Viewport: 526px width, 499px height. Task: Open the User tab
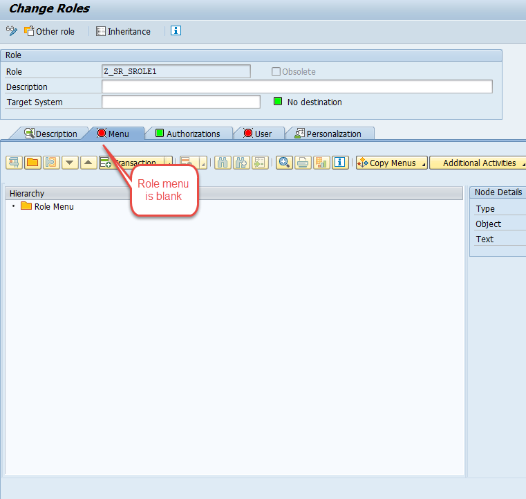pyautogui.click(x=258, y=134)
